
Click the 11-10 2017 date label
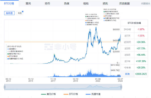(53, 80)
